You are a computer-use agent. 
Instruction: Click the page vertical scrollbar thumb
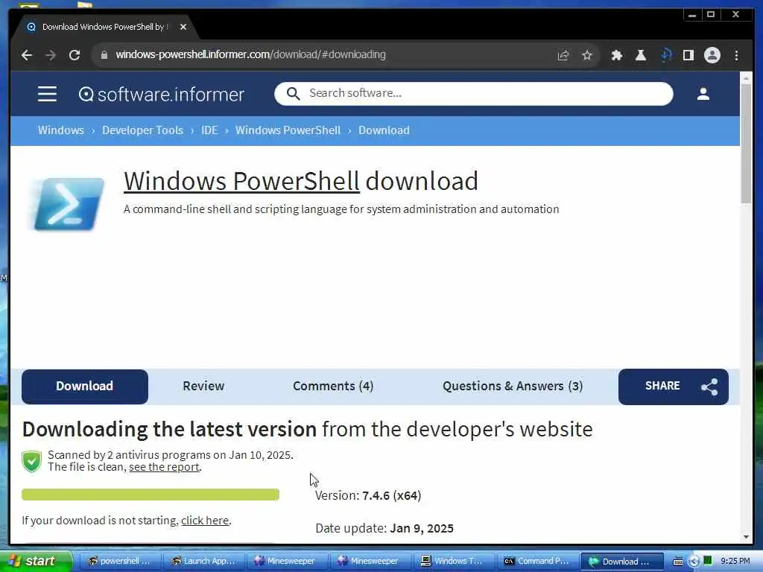click(x=747, y=144)
